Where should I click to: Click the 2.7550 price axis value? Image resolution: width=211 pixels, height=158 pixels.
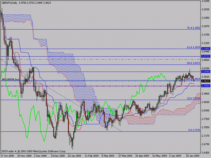pos(206,127)
